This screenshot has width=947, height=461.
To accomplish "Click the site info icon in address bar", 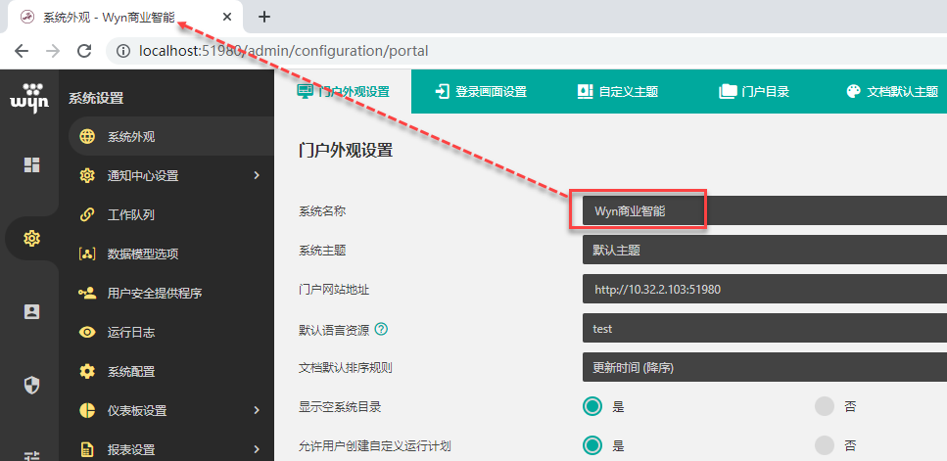I will point(123,51).
